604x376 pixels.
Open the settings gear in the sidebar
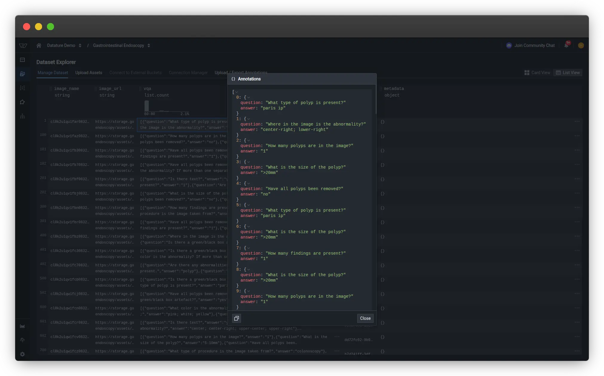22,354
